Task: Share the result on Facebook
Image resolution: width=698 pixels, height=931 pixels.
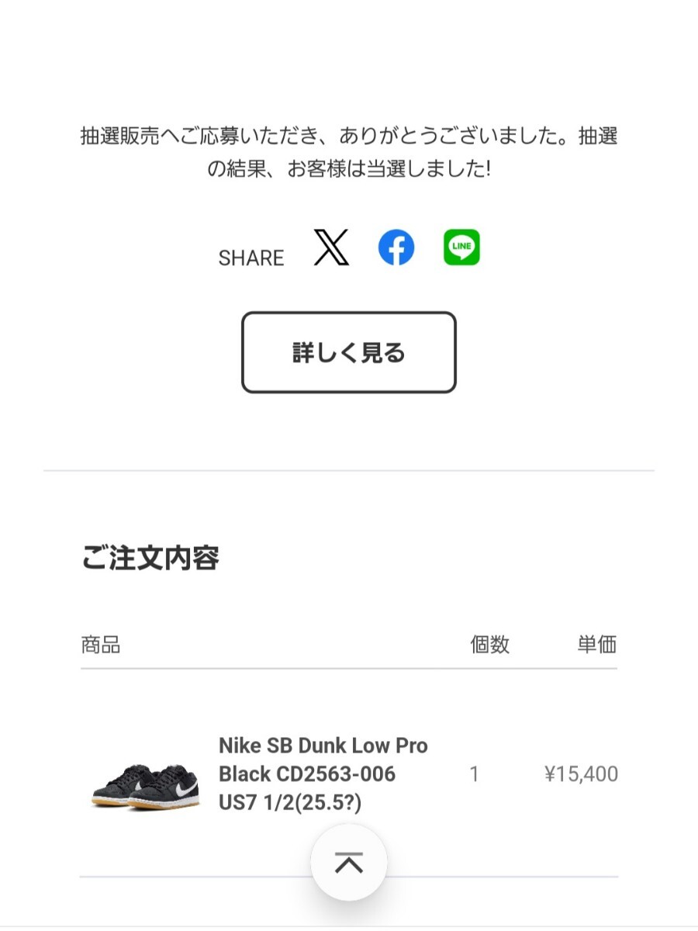Action: pos(396,248)
